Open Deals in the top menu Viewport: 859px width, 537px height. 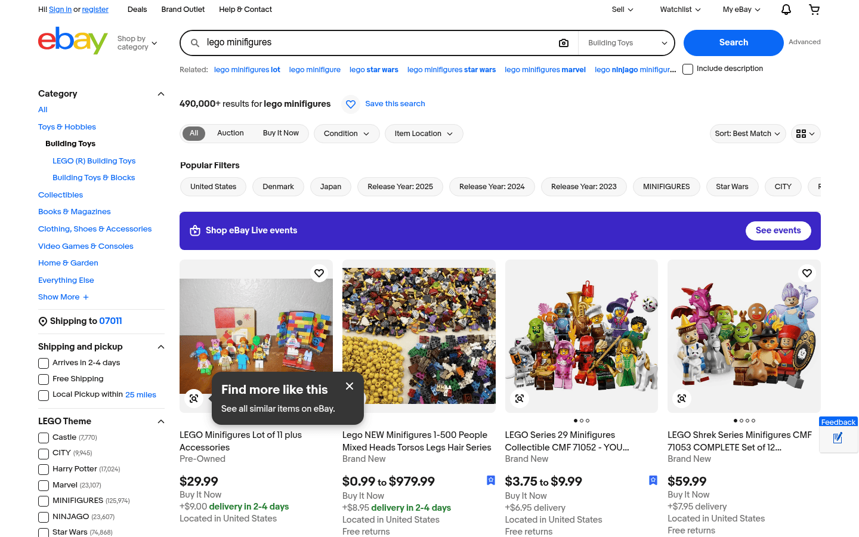137,10
